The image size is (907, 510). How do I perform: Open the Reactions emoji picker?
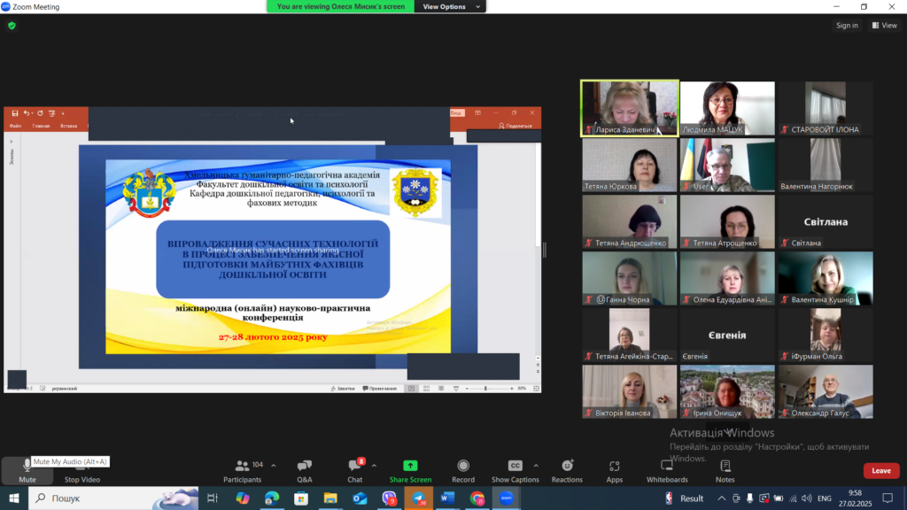(567, 470)
